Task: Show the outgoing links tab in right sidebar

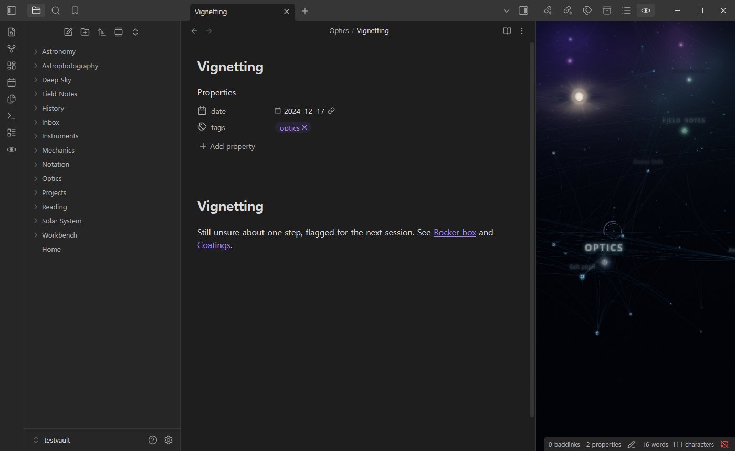Action: click(568, 10)
